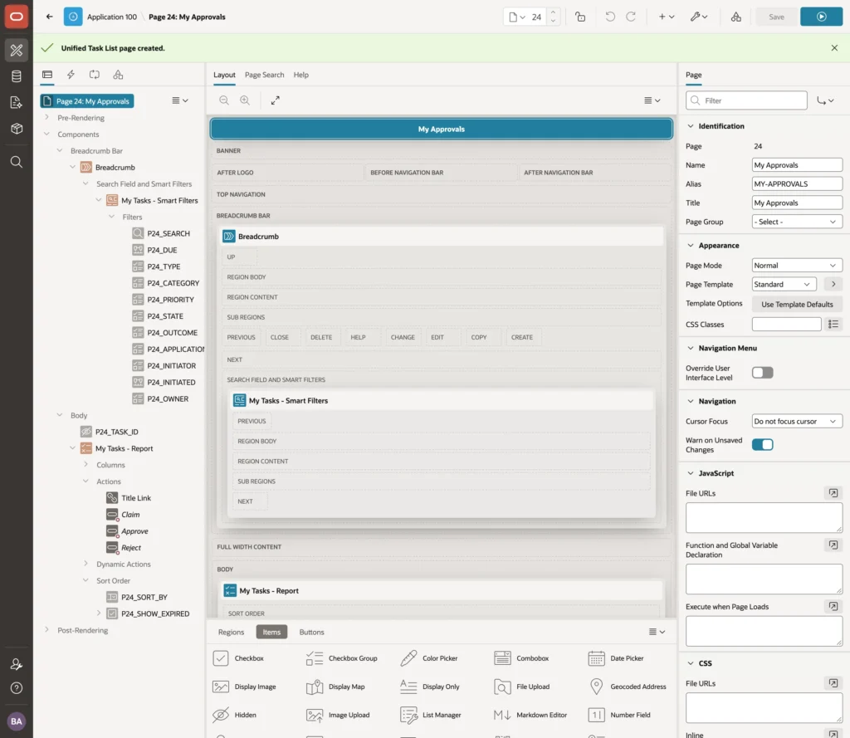The width and height of the screenshot is (850, 738).
Task: Expand the Post-Rendering tree node
Action: (46, 629)
